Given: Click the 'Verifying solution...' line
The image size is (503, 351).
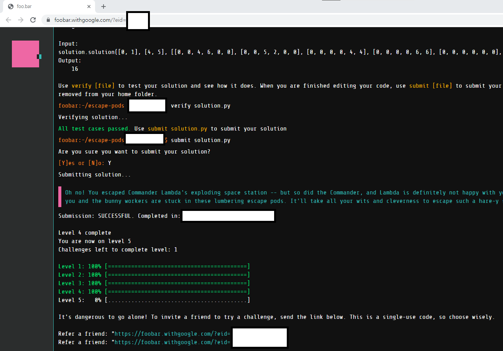Looking at the screenshot, I should coord(93,117).
